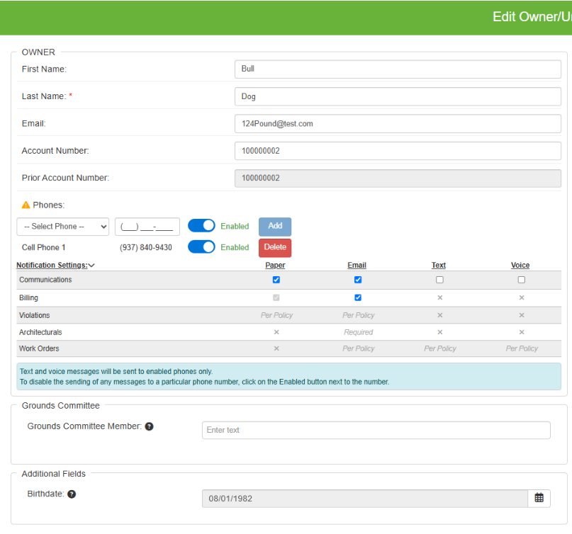Image resolution: width=572 pixels, height=534 pixels.
Task: Click the Billing Text unavailable X mark
Action: pyautogui.click(x=440, y=297)
